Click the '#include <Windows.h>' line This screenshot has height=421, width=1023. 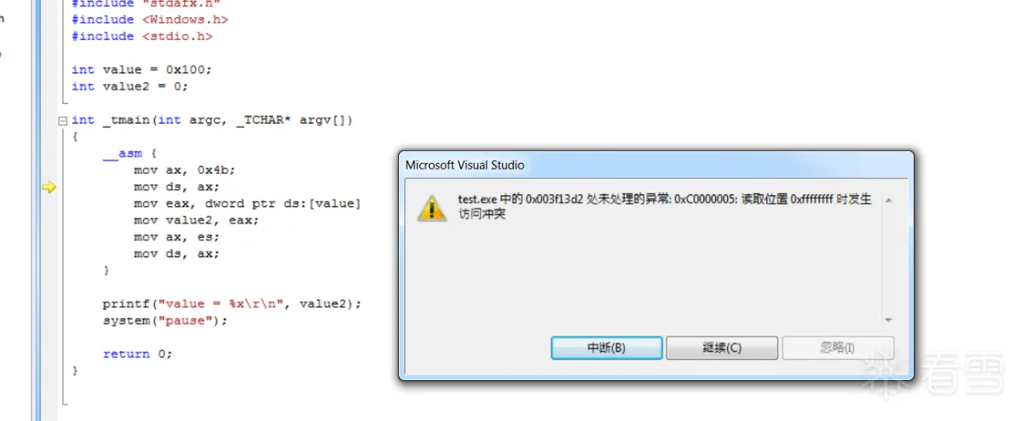[x=150, y=20]
